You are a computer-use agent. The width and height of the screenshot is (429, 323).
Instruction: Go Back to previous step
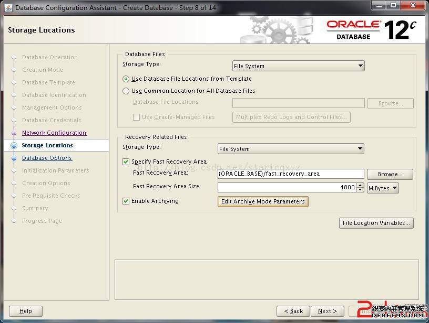click(x=293, y=311)
